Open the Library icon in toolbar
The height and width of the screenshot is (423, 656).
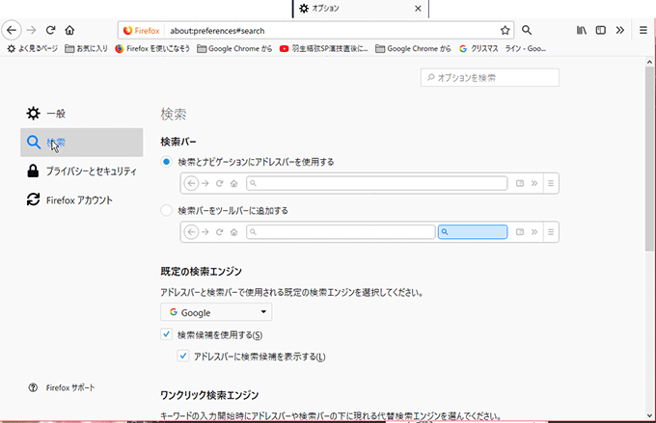click(x=582, y=30)
